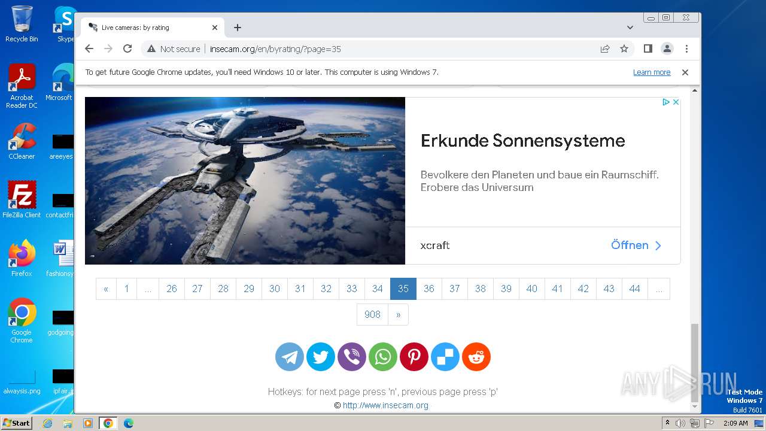
Task: Open Firefox desktop shortcut
Action: click(x=22, y=258)
